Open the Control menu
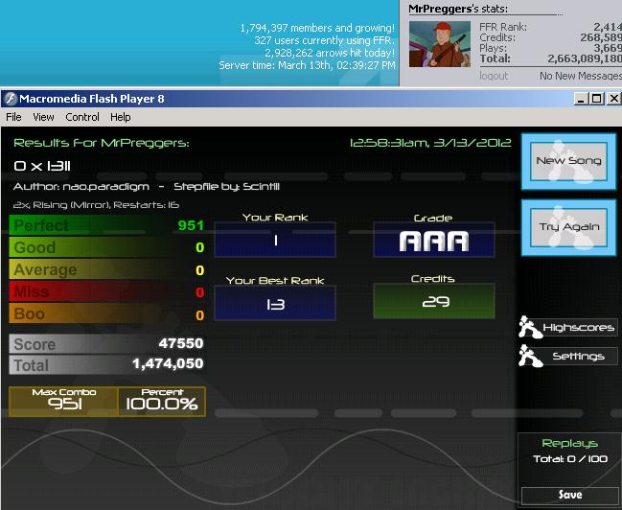The image size is (622, 510). [x=82, y=117]
